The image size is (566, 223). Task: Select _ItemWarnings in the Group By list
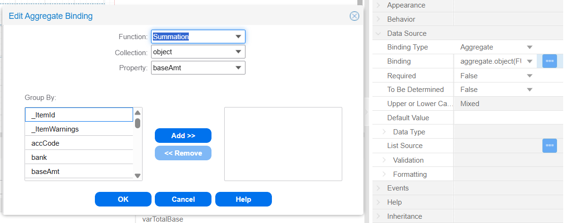tap(79, 129)
